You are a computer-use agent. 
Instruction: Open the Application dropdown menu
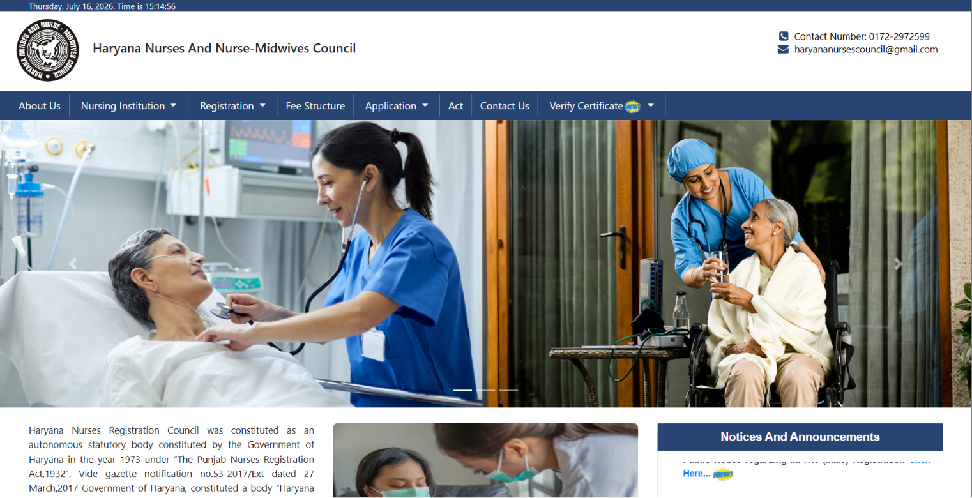(397, 106)
